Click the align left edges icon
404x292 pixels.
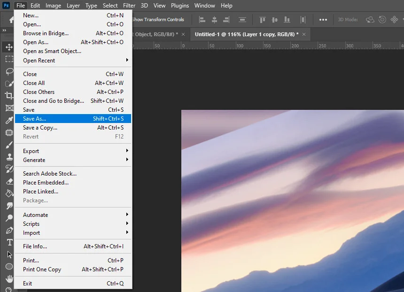click(202, 20)
